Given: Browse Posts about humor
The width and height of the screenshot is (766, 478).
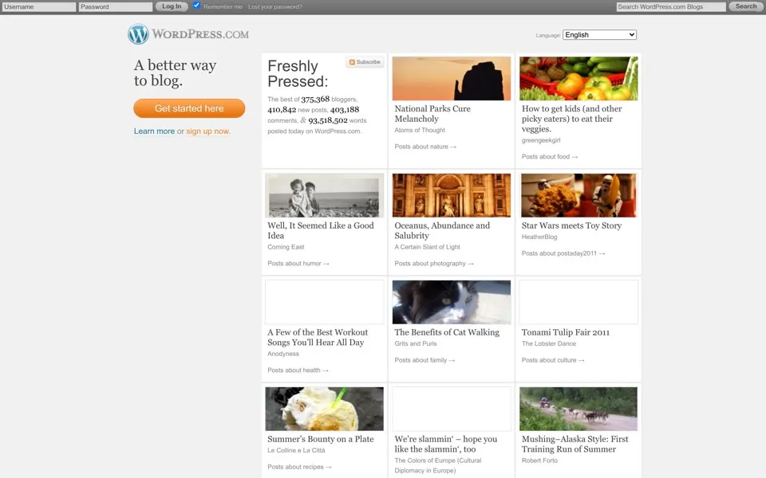Looking at the screenshot, I should pos(298,264).
